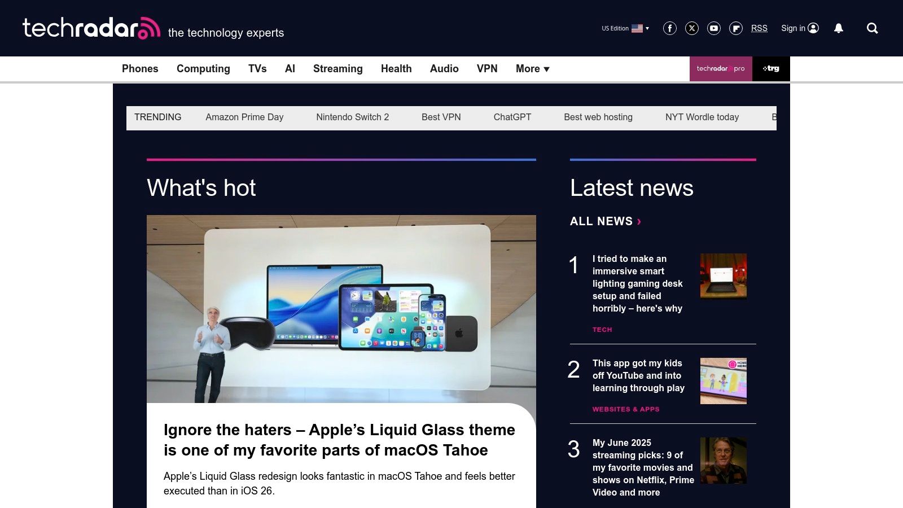Open the Streaming section

point(338,69)
